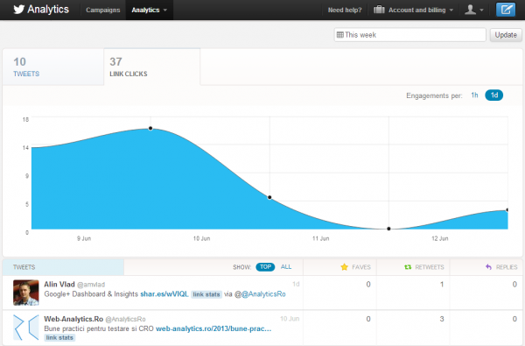Viewport: 525px width, 346px height.
Task: Click the 12 Jun axis label
Action: tap(439, 238)
